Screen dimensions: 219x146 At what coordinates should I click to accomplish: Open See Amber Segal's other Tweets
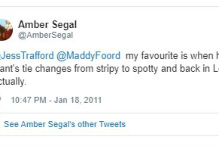(64, 124)
